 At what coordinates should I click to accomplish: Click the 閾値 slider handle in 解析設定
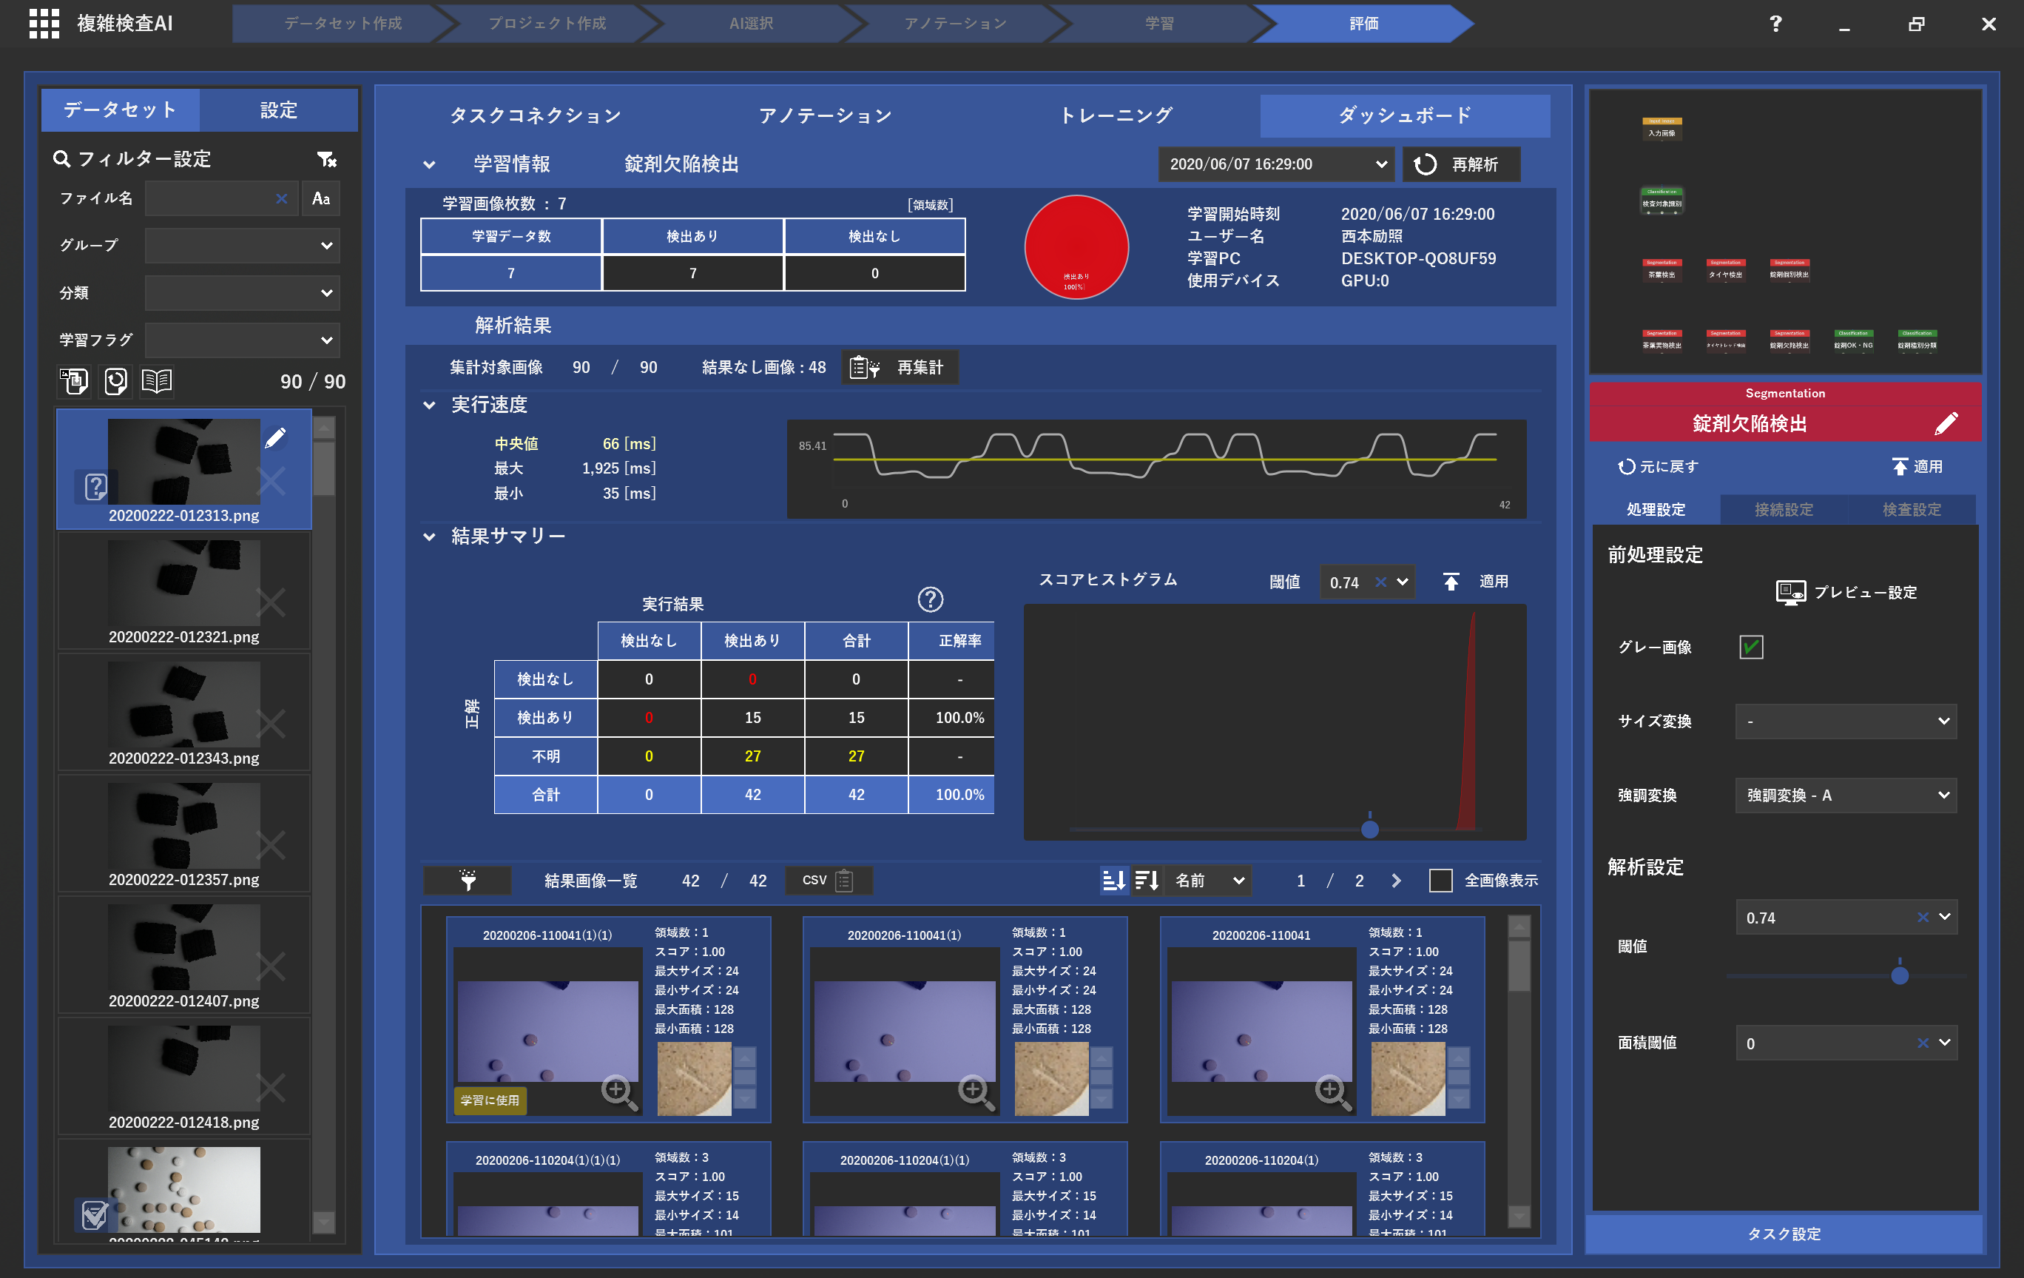[x=1900, y=975]
